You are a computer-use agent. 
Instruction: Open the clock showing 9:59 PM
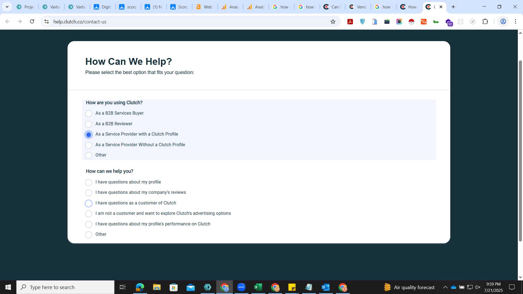pyautogui.click(x=493, y=287)
